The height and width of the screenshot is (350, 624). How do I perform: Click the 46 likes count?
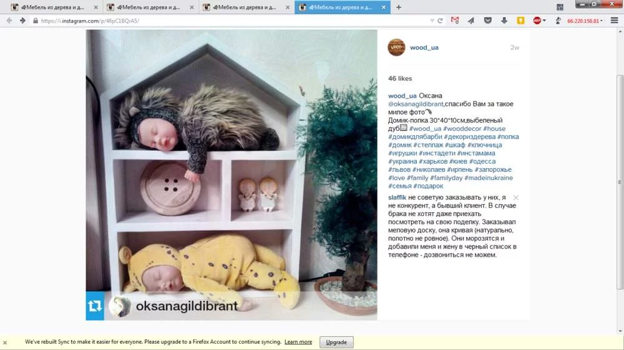tap(400, 78)
